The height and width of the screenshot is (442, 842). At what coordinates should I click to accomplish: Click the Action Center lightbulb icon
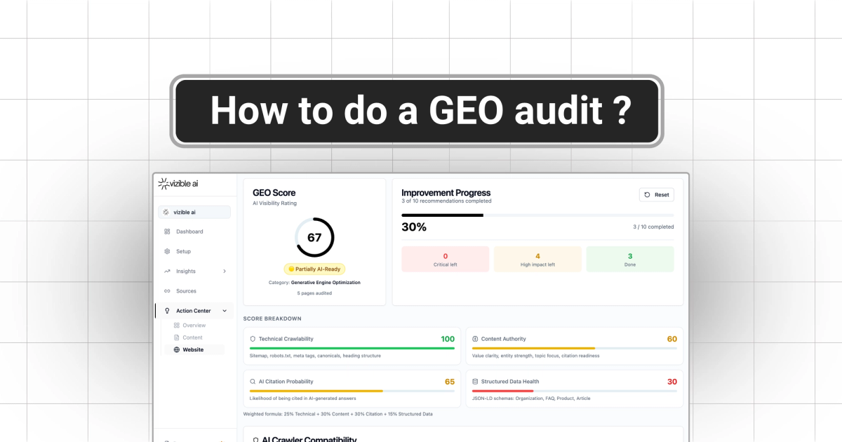coord(167,311)
